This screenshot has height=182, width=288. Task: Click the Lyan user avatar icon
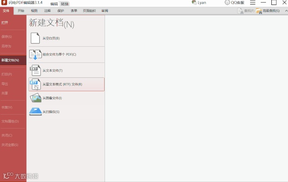[x=194, y=2]
